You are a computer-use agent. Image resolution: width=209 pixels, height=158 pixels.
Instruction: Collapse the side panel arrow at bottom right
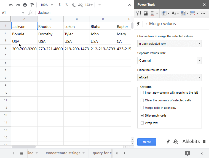coord(202,154)
